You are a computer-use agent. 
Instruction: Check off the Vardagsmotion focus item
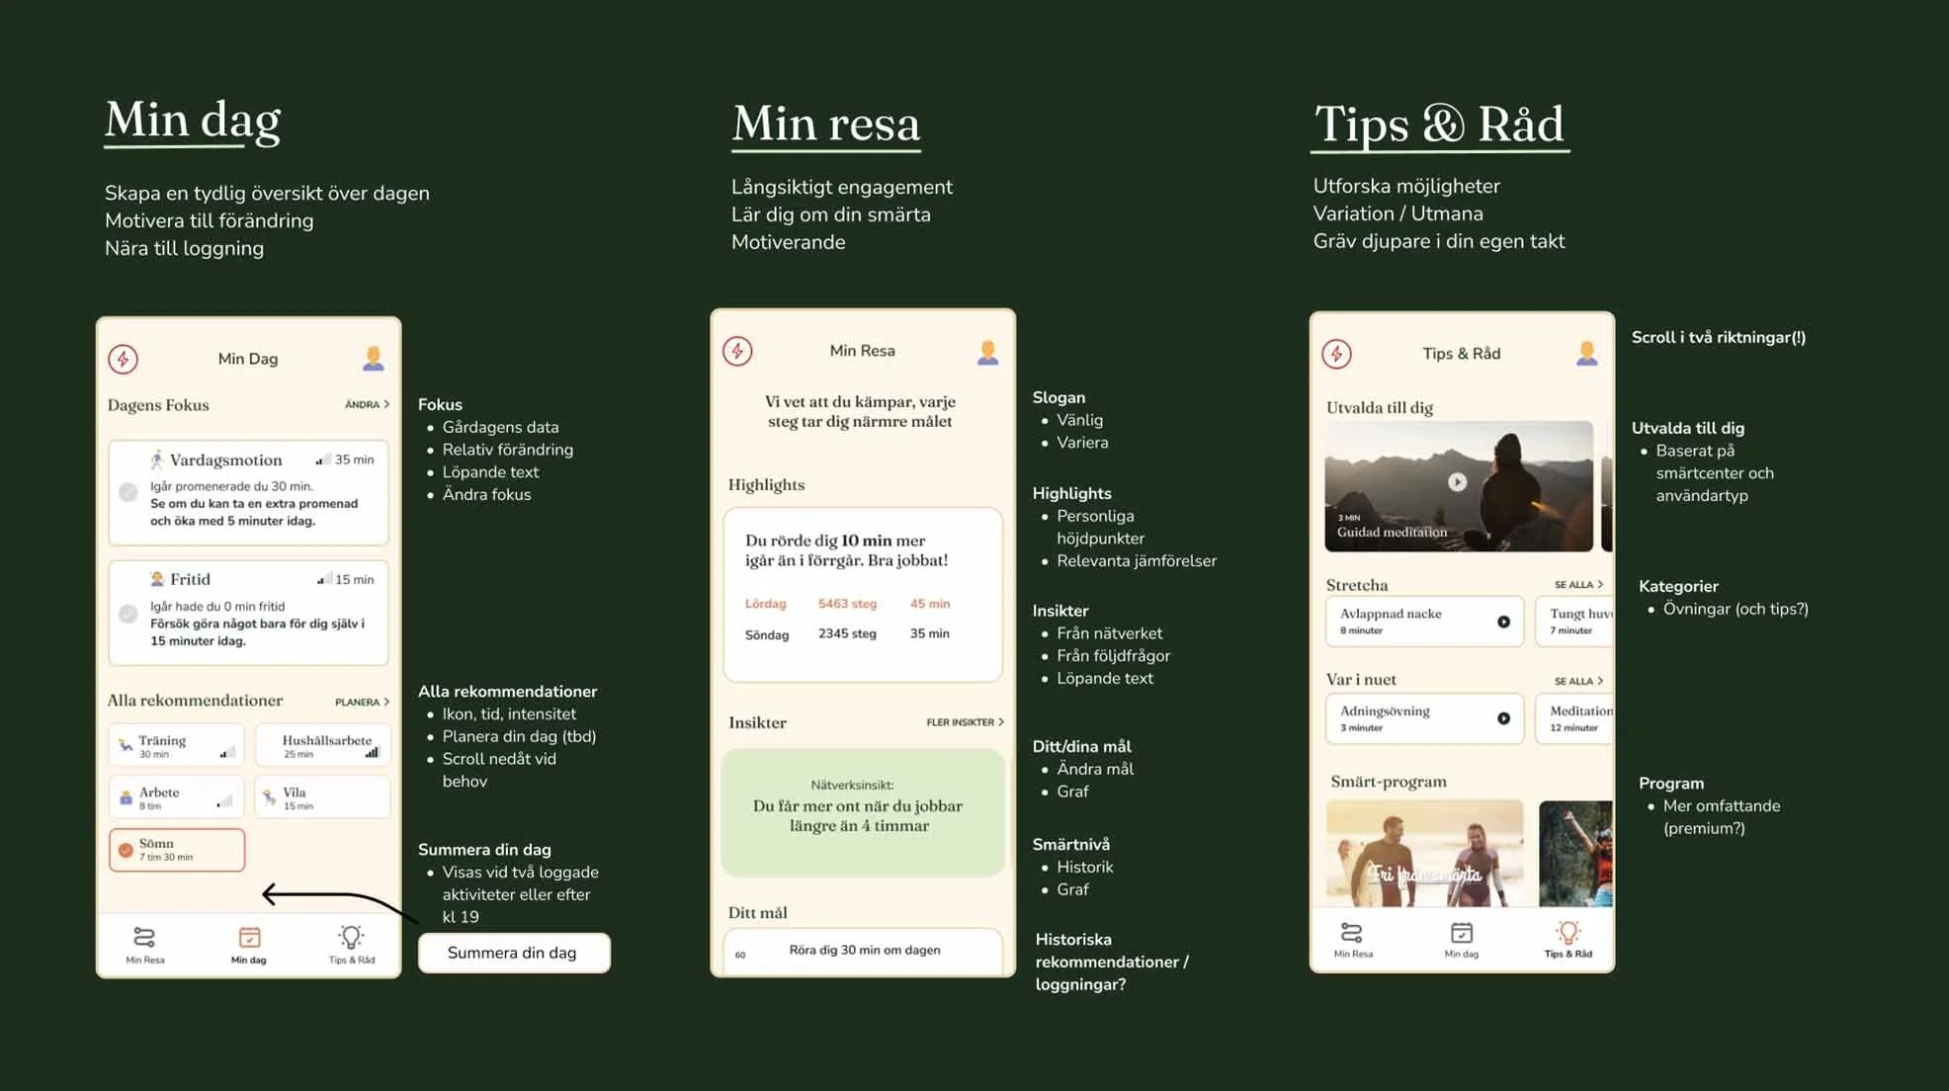coord(128,491)
